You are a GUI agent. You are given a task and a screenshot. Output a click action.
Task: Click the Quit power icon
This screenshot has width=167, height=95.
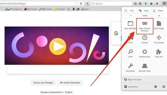[164, 87]
